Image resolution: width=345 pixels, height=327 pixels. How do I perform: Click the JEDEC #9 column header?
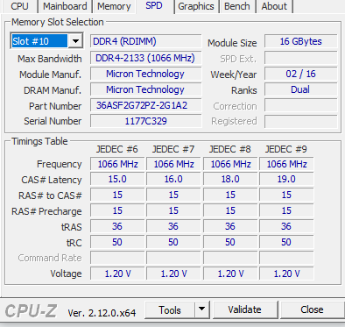click(x=286, y=149)
